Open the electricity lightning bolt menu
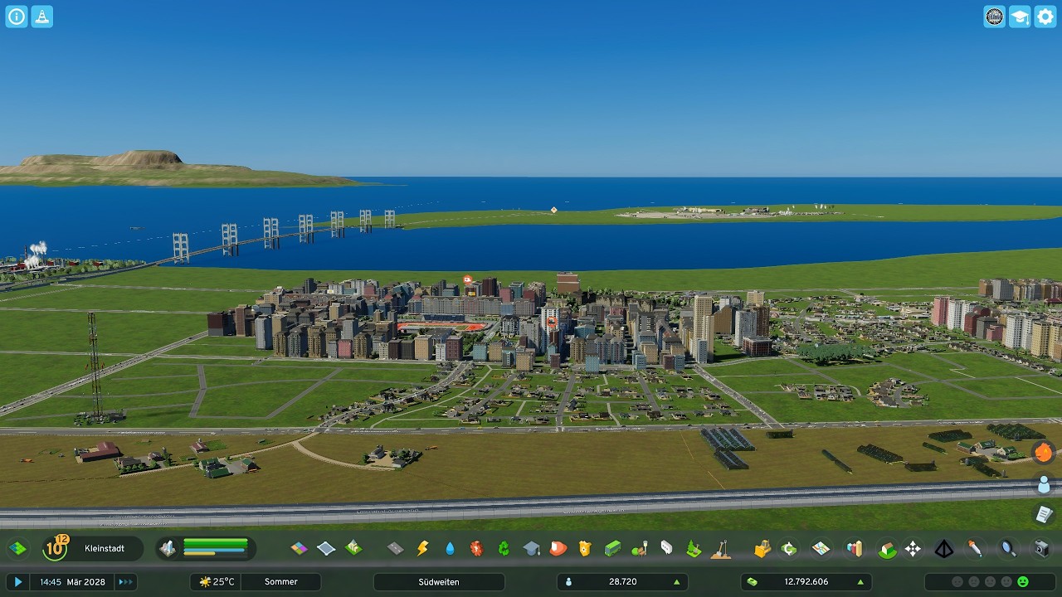Screen dimensions: 1062x597 [422, 548]
